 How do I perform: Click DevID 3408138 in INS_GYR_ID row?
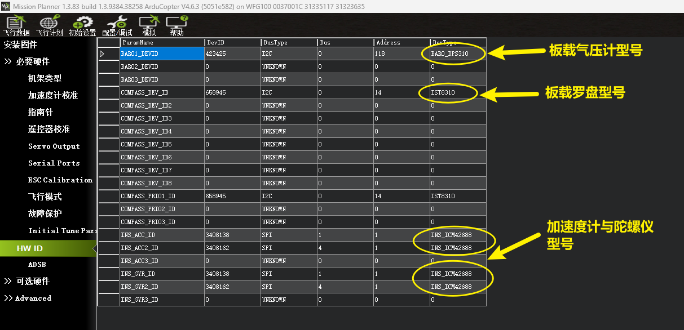(232, 274)
